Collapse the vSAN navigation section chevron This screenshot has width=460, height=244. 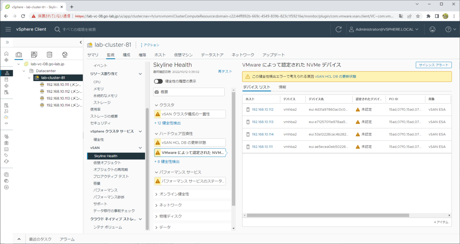(x=140, y=147)
